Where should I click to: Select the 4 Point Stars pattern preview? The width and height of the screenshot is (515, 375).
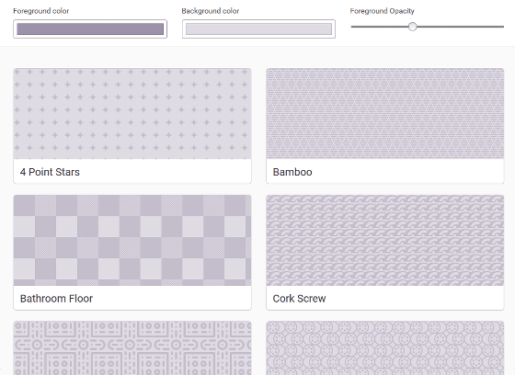132,114
